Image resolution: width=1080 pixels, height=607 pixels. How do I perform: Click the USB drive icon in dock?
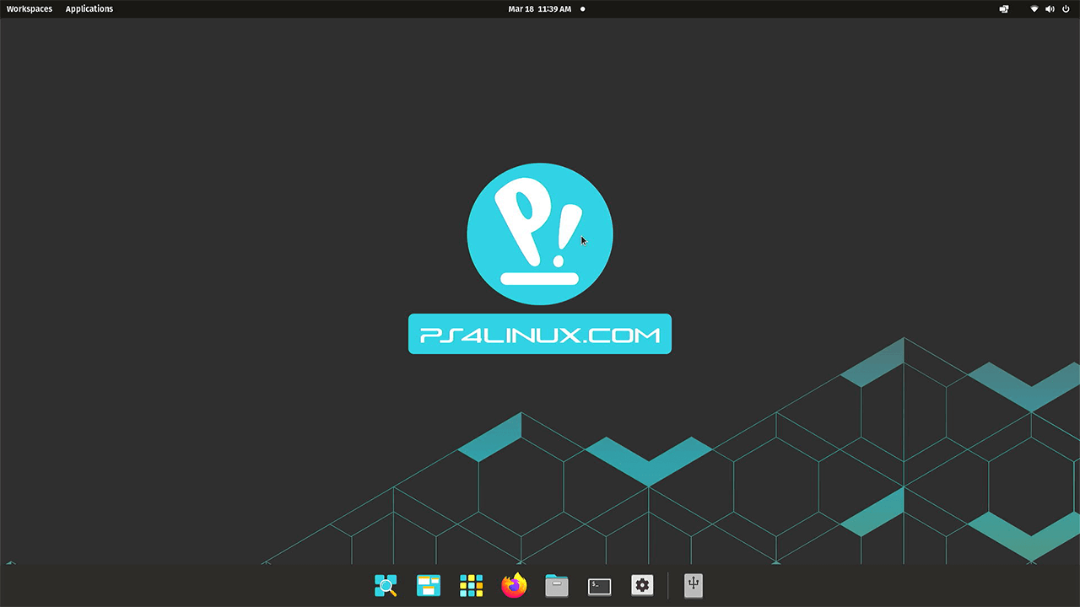pos(694,585)
